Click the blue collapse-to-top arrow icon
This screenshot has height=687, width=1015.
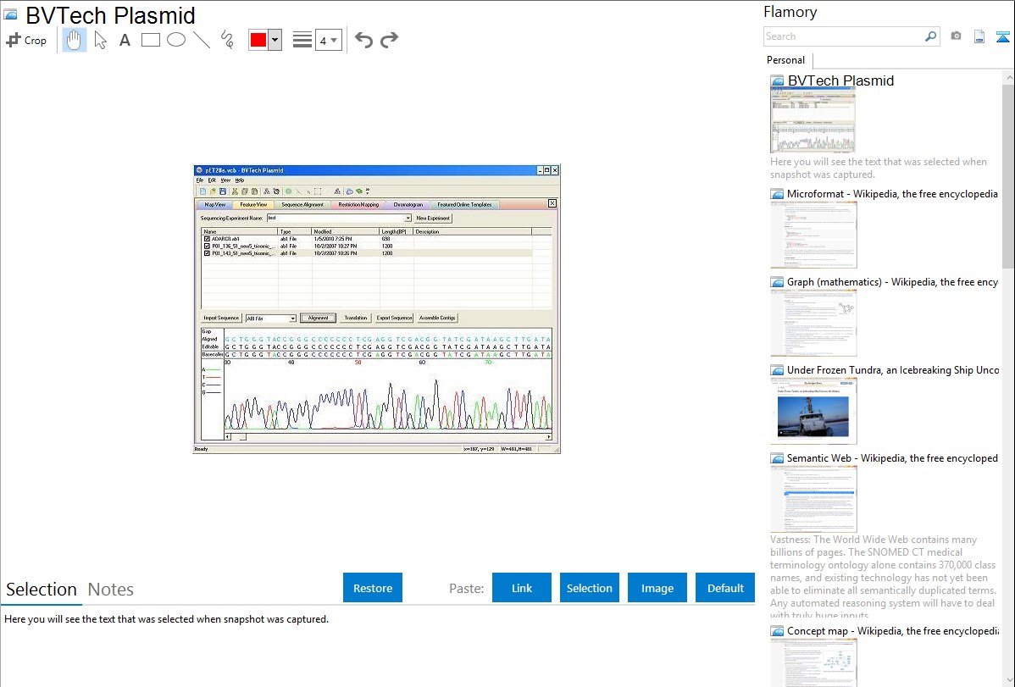click(1002, 36)
